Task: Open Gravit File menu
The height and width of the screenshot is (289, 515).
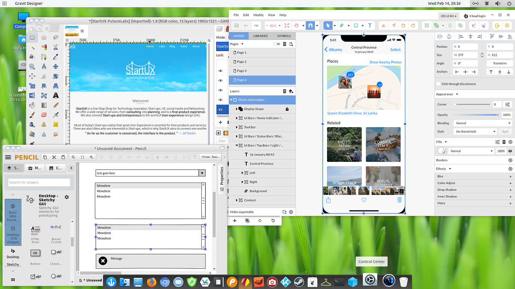Action: 236,15
